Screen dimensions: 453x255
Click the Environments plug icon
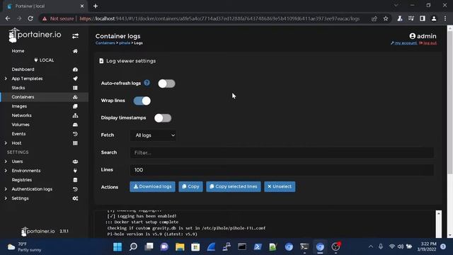point(75,171)
